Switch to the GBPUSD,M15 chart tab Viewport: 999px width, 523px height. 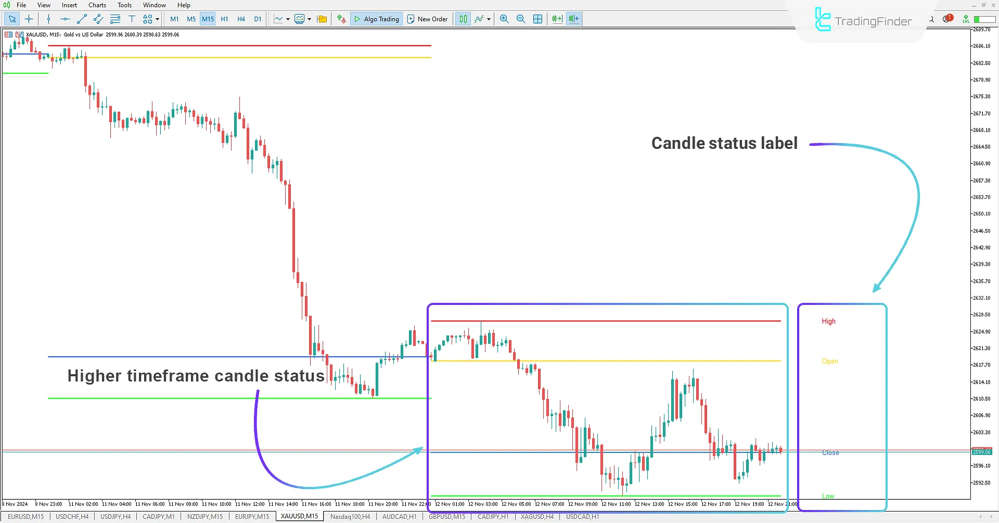click(x=446, y=516)
